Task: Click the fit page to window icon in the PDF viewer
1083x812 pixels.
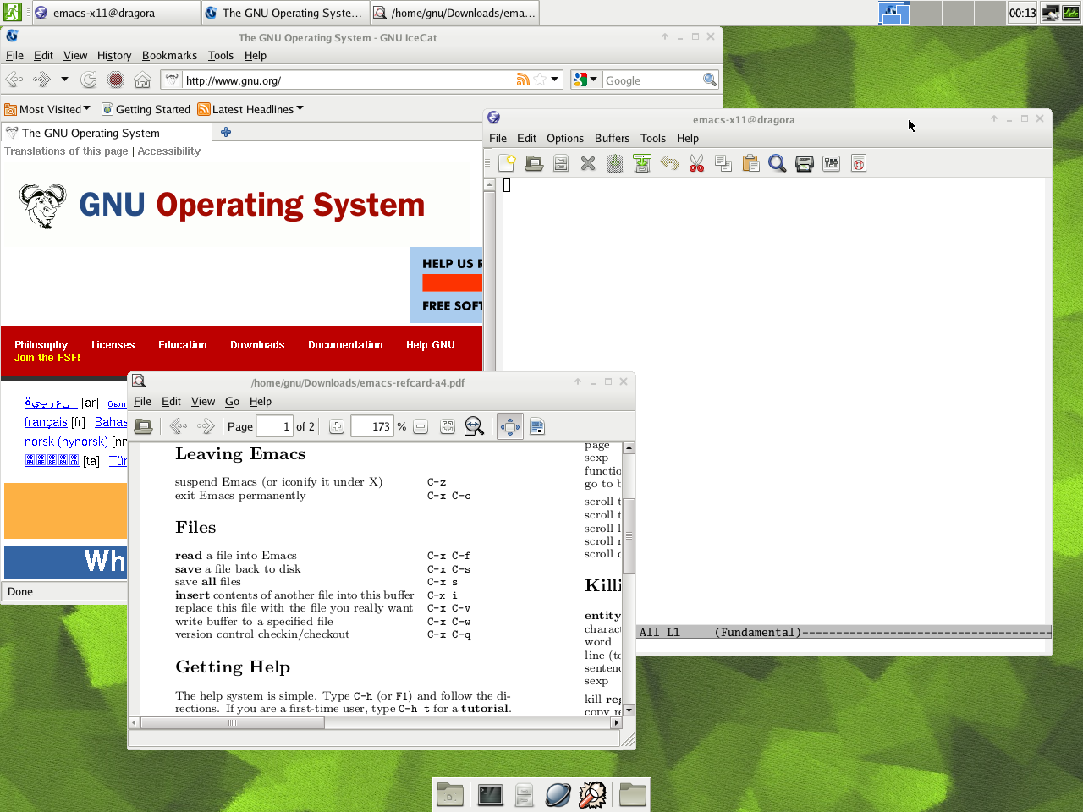Action: tap(448, 426)
